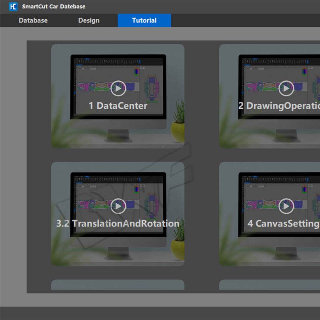Select the Tutorial tab

click(x=144, y=20)
